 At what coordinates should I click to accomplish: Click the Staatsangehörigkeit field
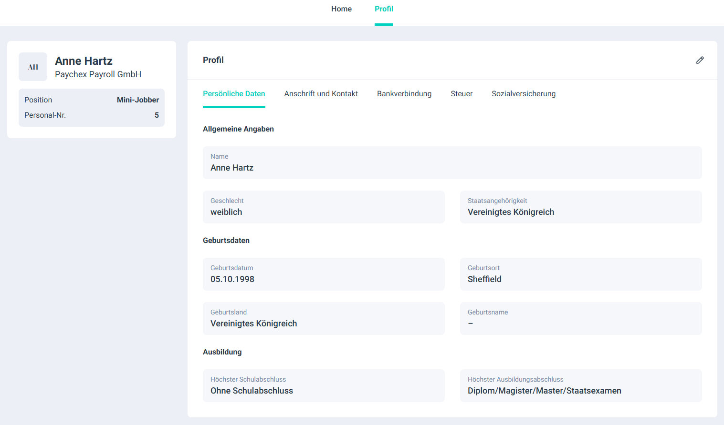click(x=580, y=207)
